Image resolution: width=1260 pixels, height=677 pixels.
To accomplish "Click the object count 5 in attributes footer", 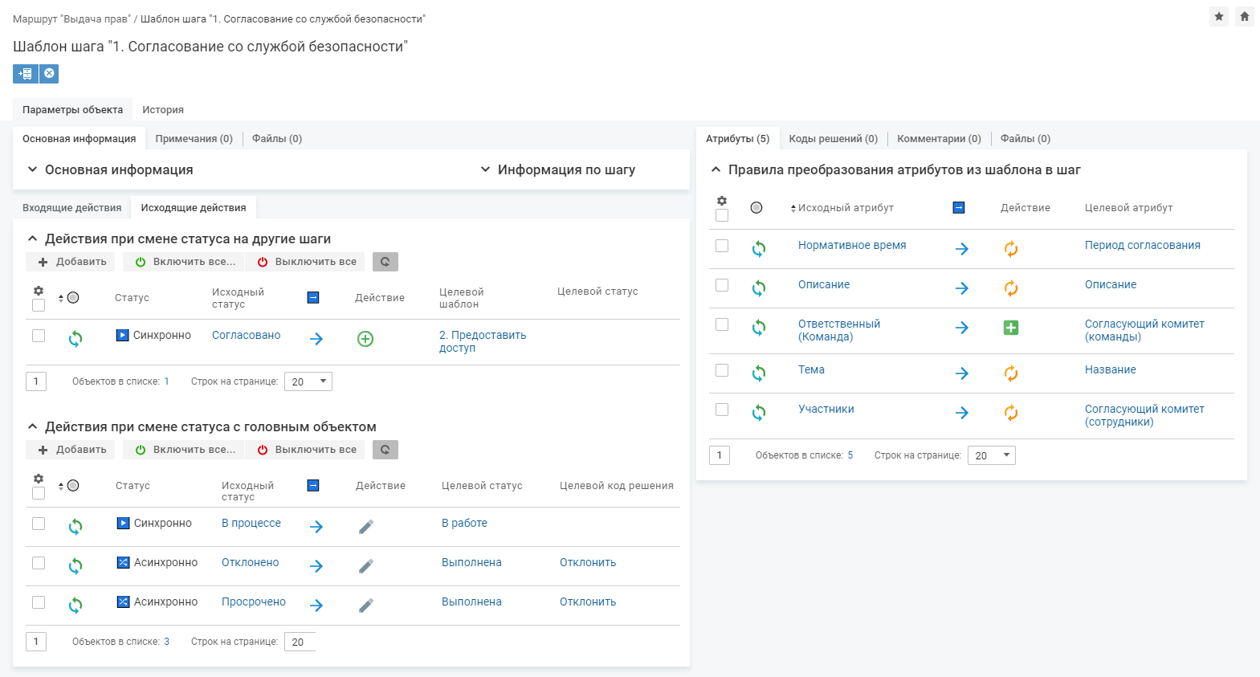I will 850,455.
